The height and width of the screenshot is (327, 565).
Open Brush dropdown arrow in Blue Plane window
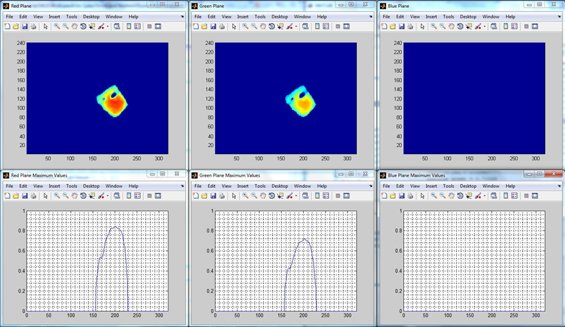tap(484, 26)
